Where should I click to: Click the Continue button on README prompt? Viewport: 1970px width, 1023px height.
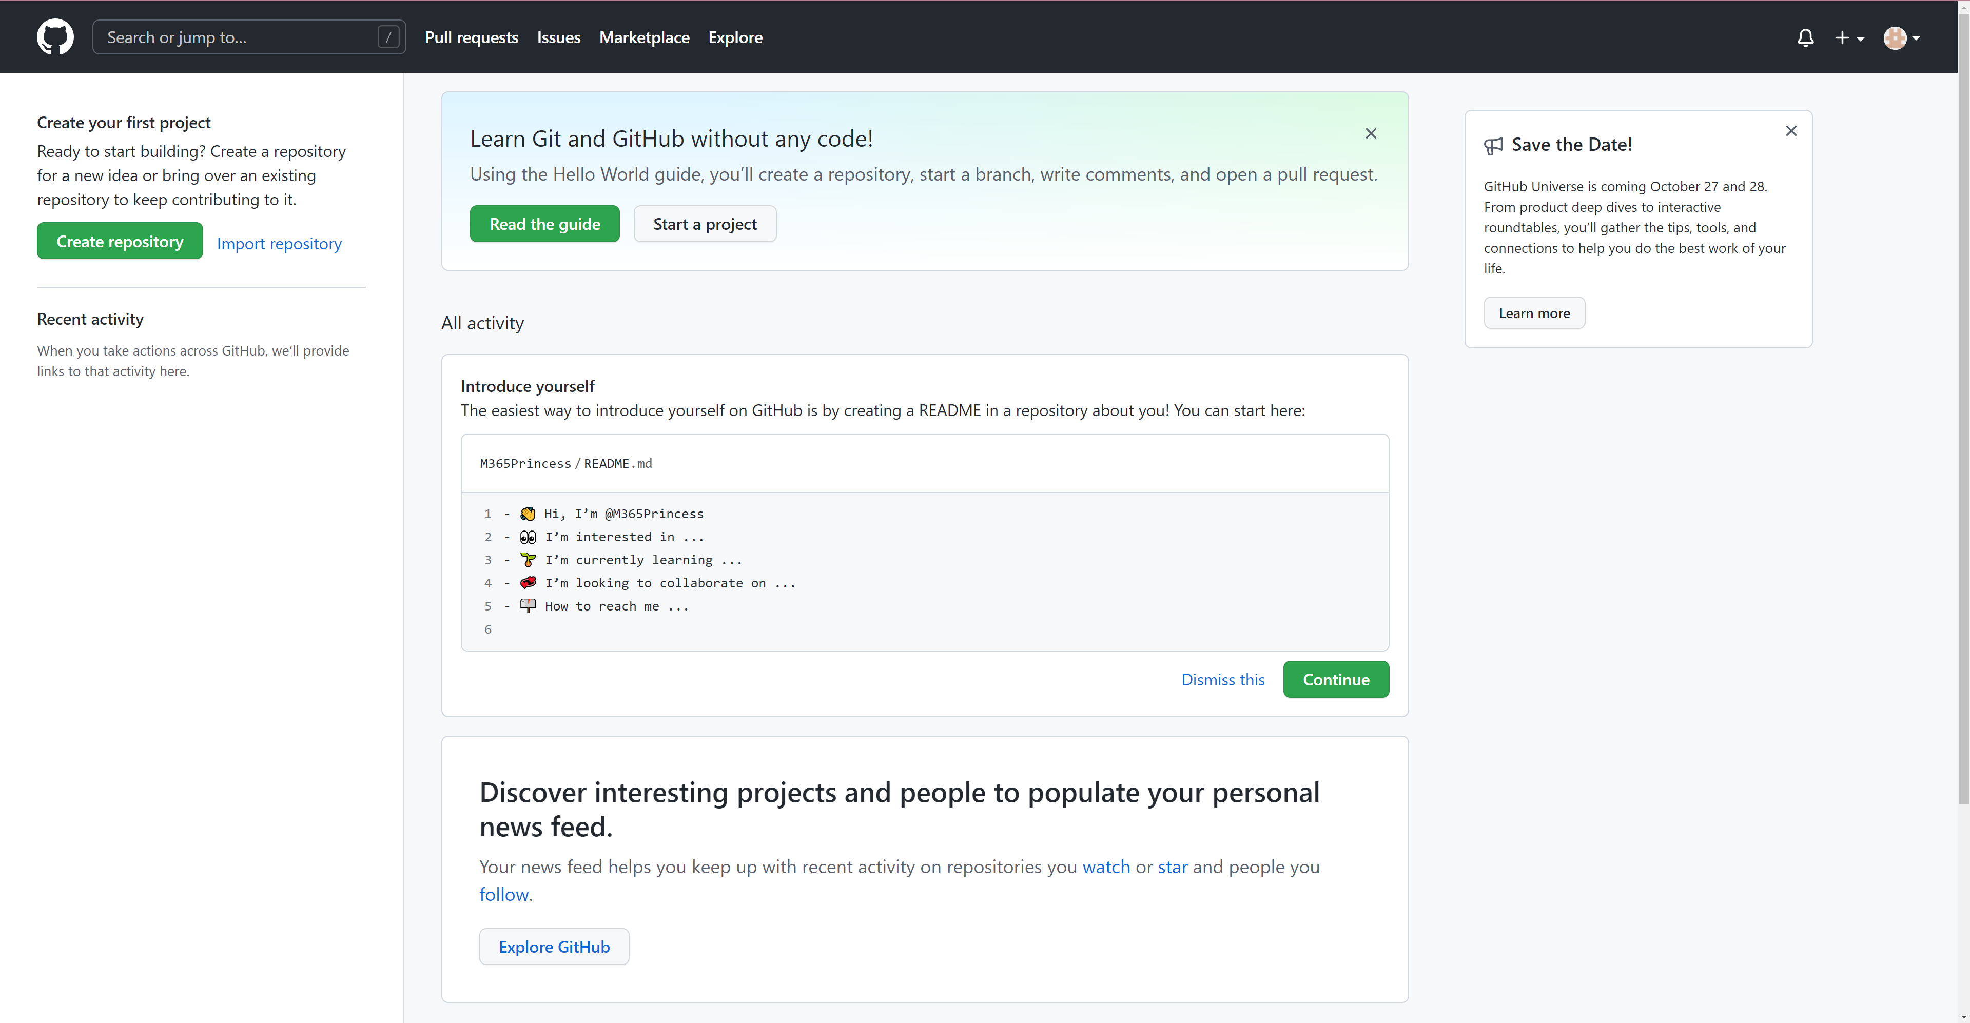(x=1335, y=679)
